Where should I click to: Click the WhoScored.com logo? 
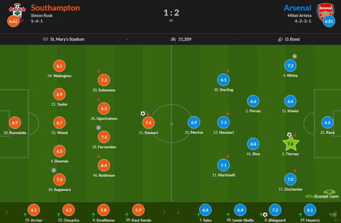[321, 195]
